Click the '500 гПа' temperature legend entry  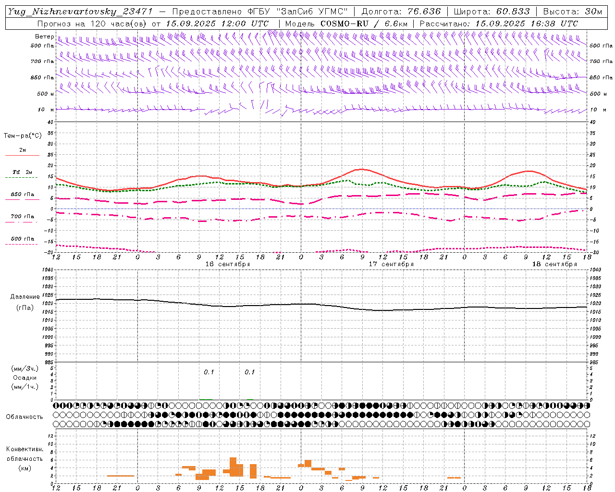(x=22, y=239)
